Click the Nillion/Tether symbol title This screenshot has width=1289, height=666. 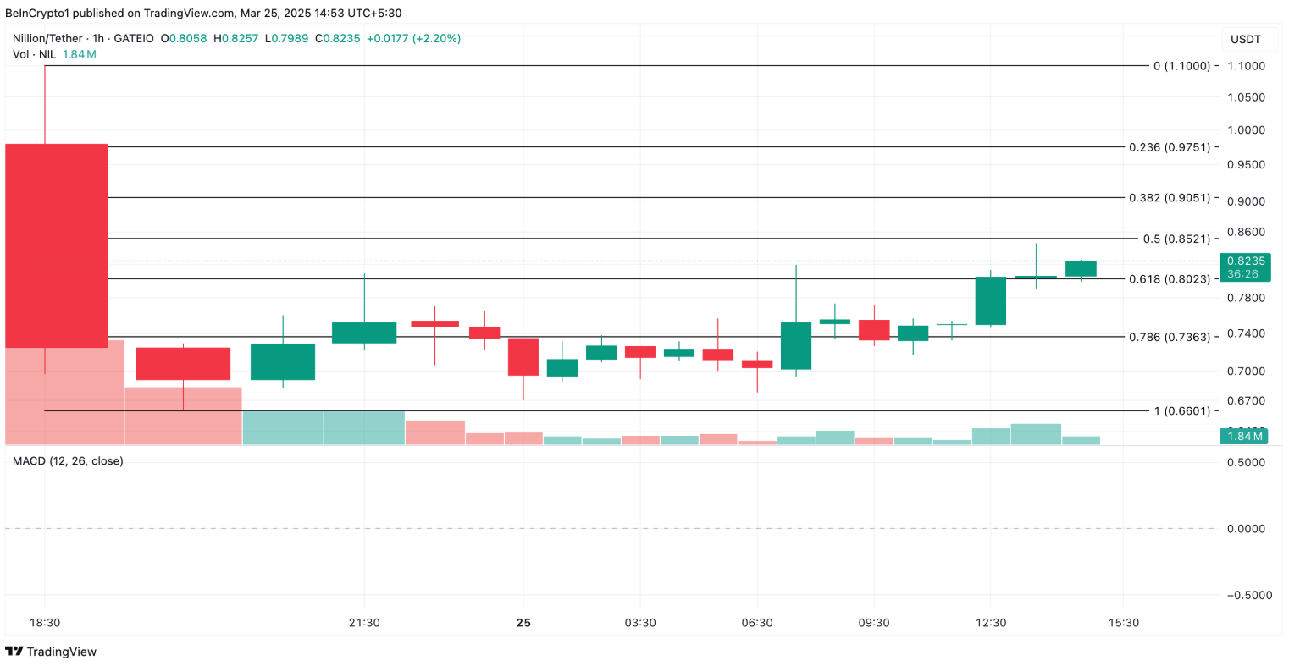[x=47, y=38]
